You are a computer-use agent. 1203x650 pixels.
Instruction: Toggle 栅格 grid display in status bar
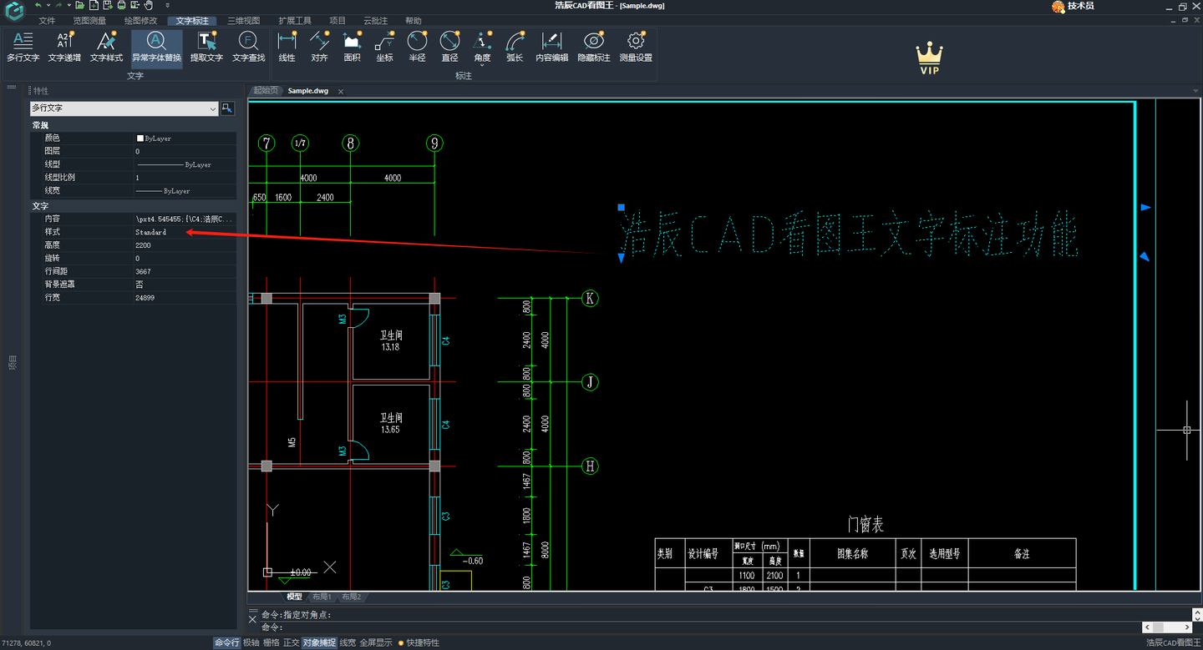coord(271,642)
